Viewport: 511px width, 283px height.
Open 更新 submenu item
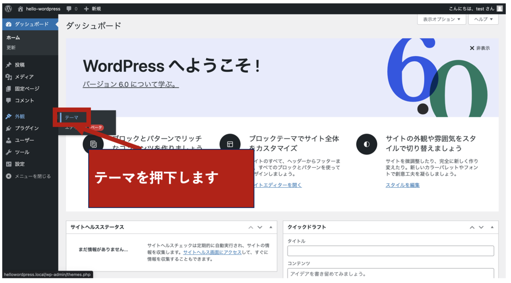pos(11,48)
